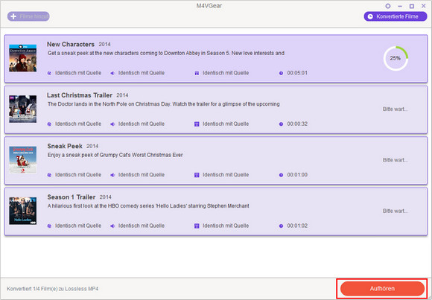Click subtitle icon in Season 1 Trailer row
The width and height of the screenshot is (432, 300).
(197, 226)
